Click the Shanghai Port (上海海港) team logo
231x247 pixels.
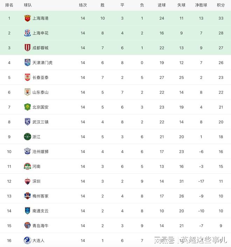coord(27,18)
